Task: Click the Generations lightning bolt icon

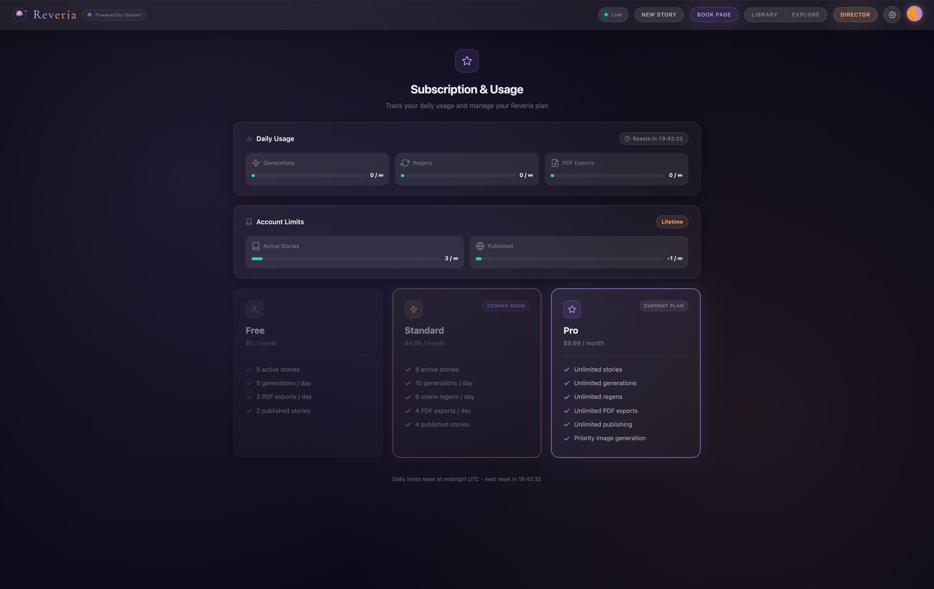Action: pos(256,163)
